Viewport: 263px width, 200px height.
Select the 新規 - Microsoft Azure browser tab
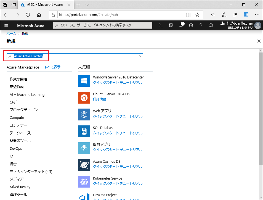(46, 5)
